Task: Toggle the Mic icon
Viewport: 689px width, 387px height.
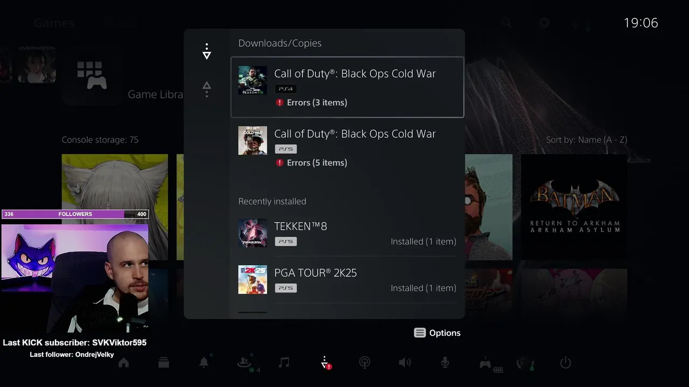Action: [445, 363]
